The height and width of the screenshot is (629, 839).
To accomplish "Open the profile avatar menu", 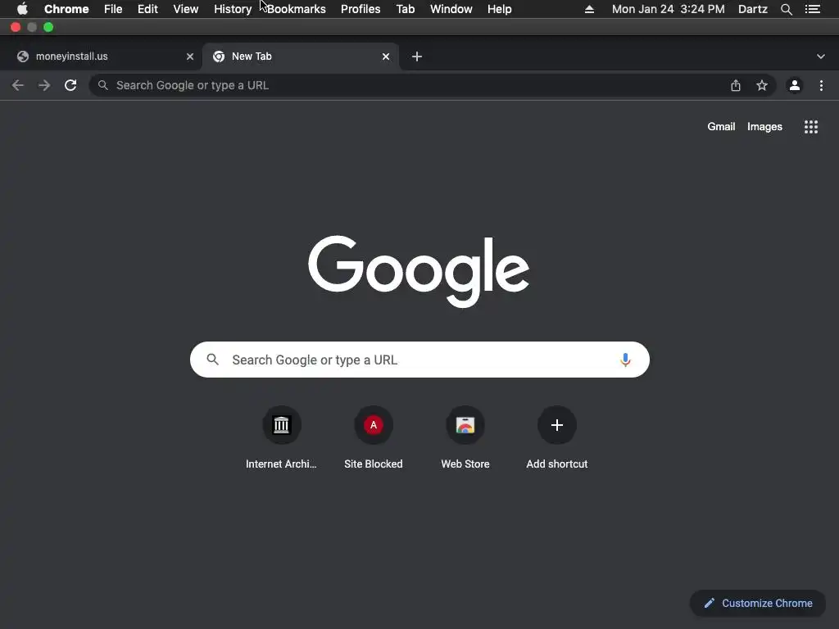I will (795, 85).
